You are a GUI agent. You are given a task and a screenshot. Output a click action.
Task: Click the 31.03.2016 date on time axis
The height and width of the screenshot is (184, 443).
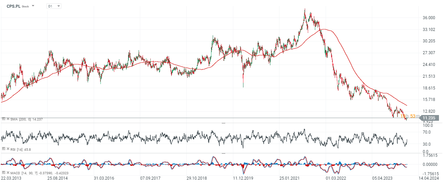point(104,179)
